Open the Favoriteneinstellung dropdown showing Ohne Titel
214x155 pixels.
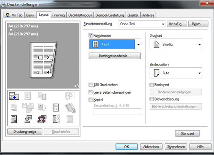click(142, 24)
